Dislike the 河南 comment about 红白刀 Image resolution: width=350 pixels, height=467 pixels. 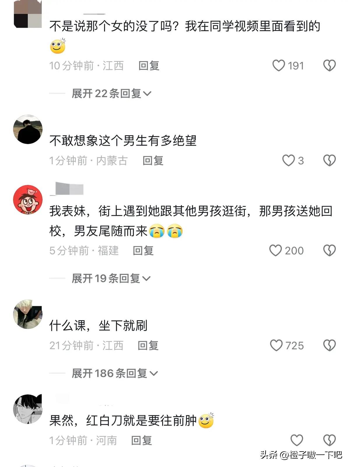click(x=330, y=440)
